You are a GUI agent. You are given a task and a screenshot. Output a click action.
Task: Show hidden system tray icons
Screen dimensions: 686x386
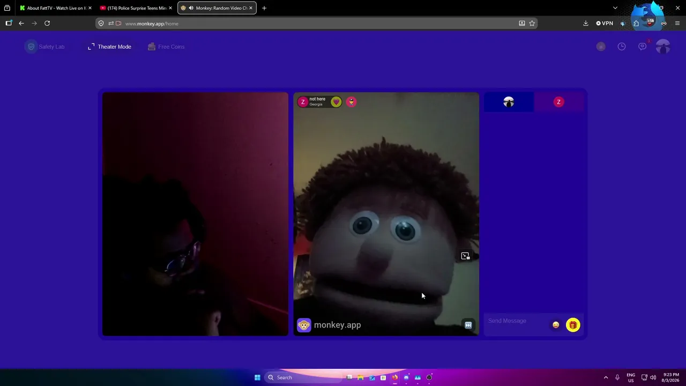(x=606, y=377)
